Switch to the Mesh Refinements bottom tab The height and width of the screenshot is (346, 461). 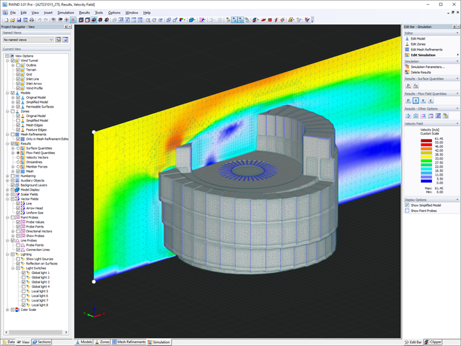pos(129,342)
